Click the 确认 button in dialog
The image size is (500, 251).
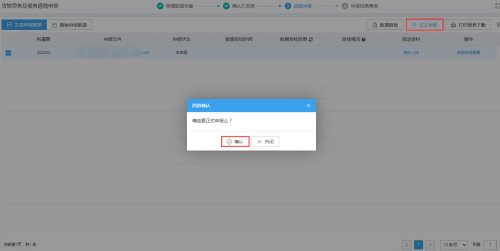tap(235, 142)
